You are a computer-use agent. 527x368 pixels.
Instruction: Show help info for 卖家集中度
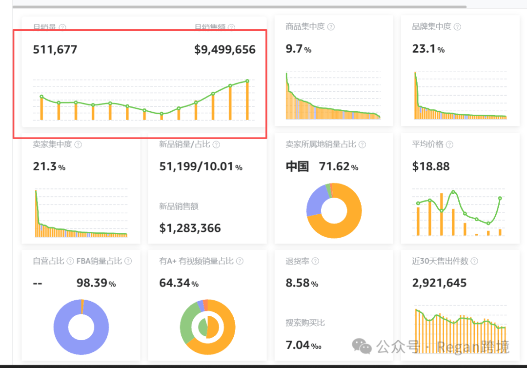pyautogui.click(x=78, y=144)
